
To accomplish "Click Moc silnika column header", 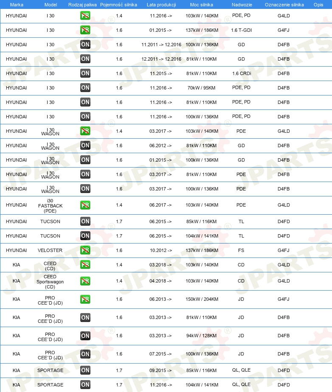I will point(201,5).
